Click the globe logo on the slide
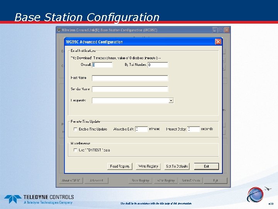 point(256,195)
